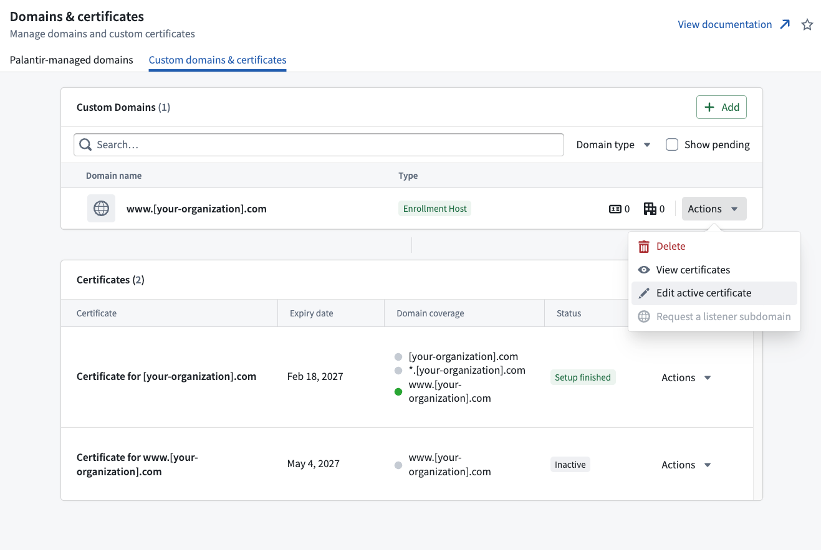Click Certificate for www.[your-organization].com name
This screenshot has height=550, width=821.
pos(137,465)
